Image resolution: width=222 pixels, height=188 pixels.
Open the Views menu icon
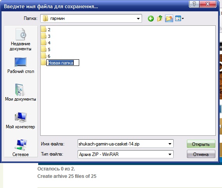tap(179, 18)
